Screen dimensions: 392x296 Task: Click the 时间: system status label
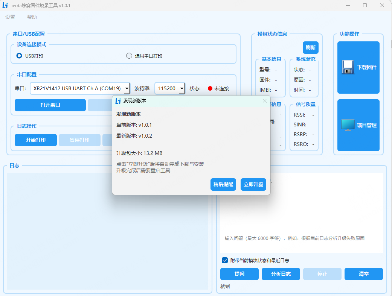point(299,90)
